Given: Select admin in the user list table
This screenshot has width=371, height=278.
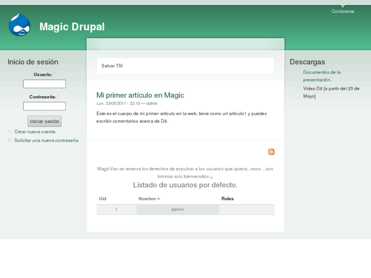Looking at the screenshot, I should pyautogui.click(x=177, y=209).
